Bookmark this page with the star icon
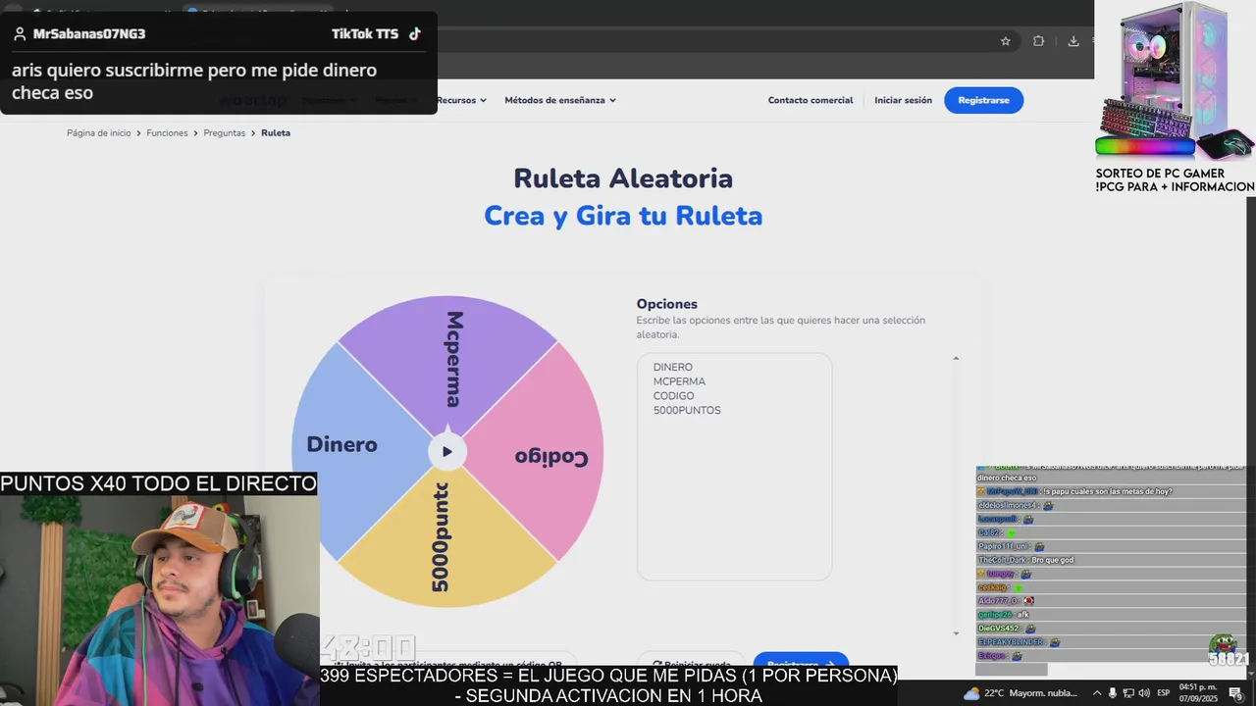 [x=1005, y=41]
